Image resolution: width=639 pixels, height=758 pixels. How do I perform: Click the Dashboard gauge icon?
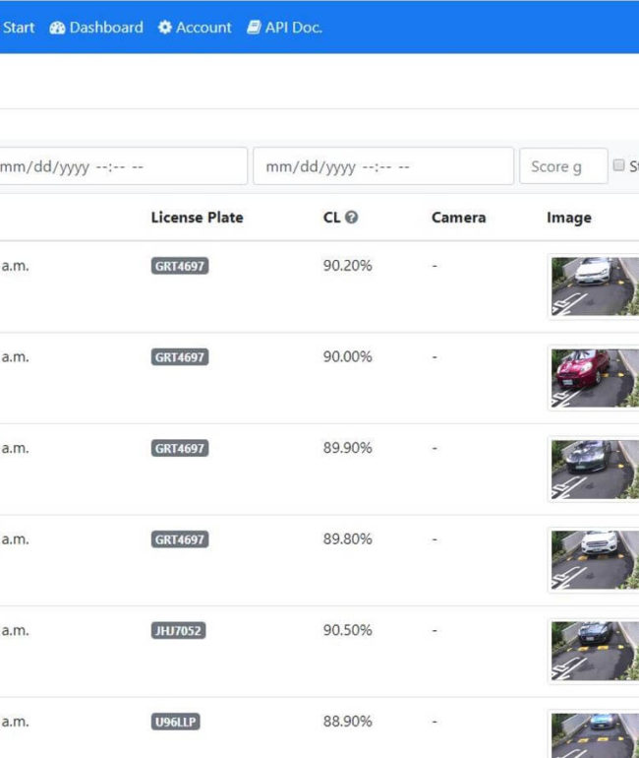coord(57,28)
